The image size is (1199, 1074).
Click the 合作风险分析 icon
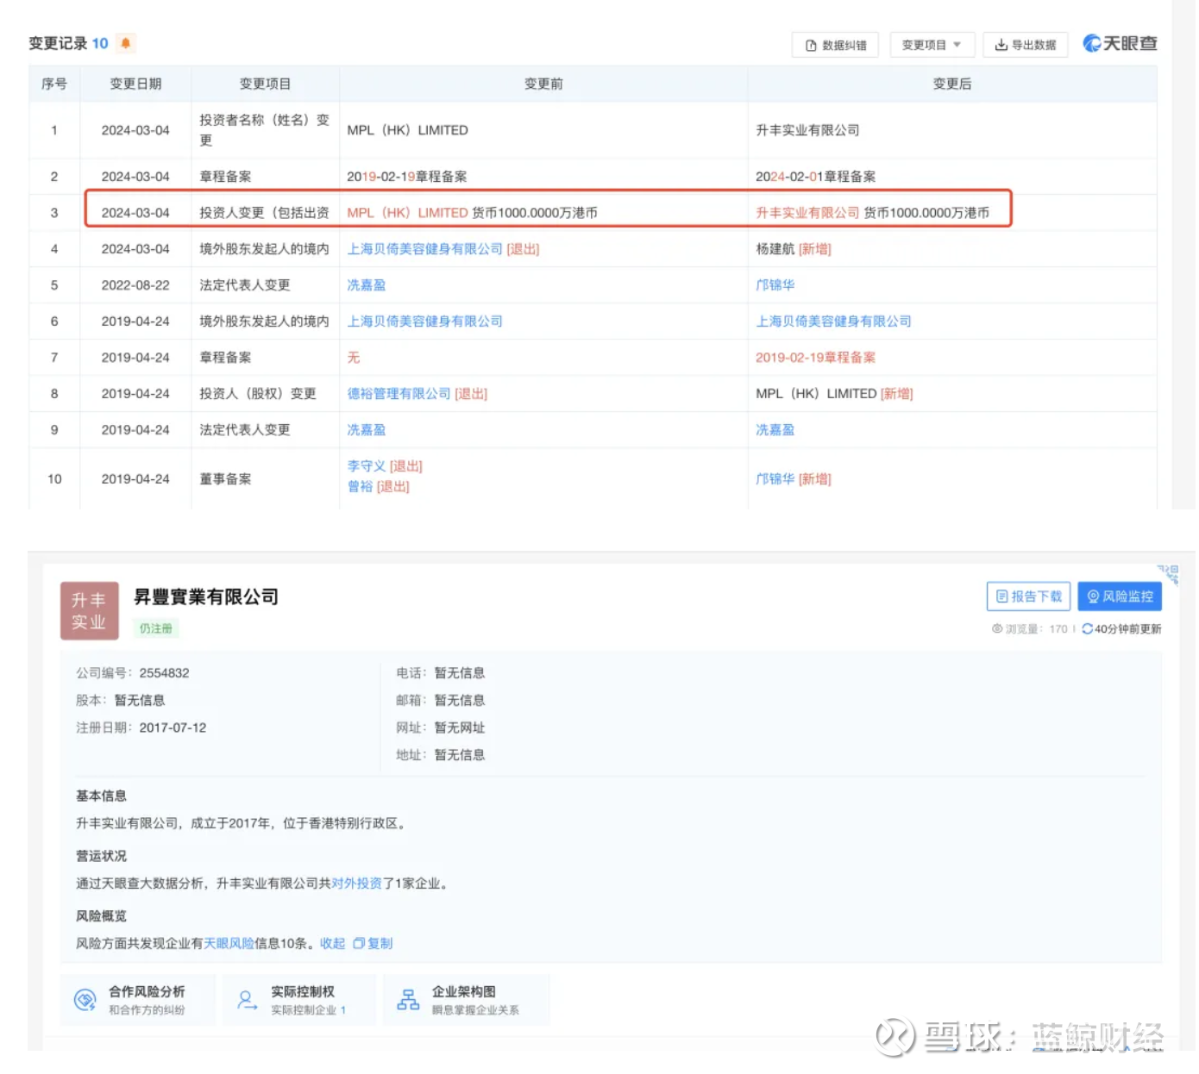(85, 1000)
